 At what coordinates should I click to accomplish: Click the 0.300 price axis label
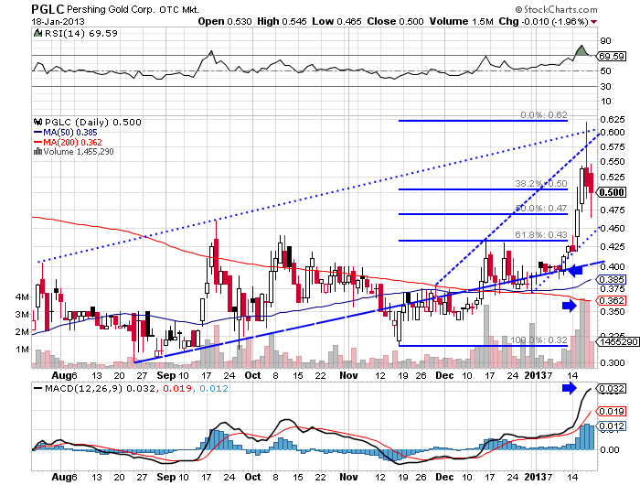point(613,362)
